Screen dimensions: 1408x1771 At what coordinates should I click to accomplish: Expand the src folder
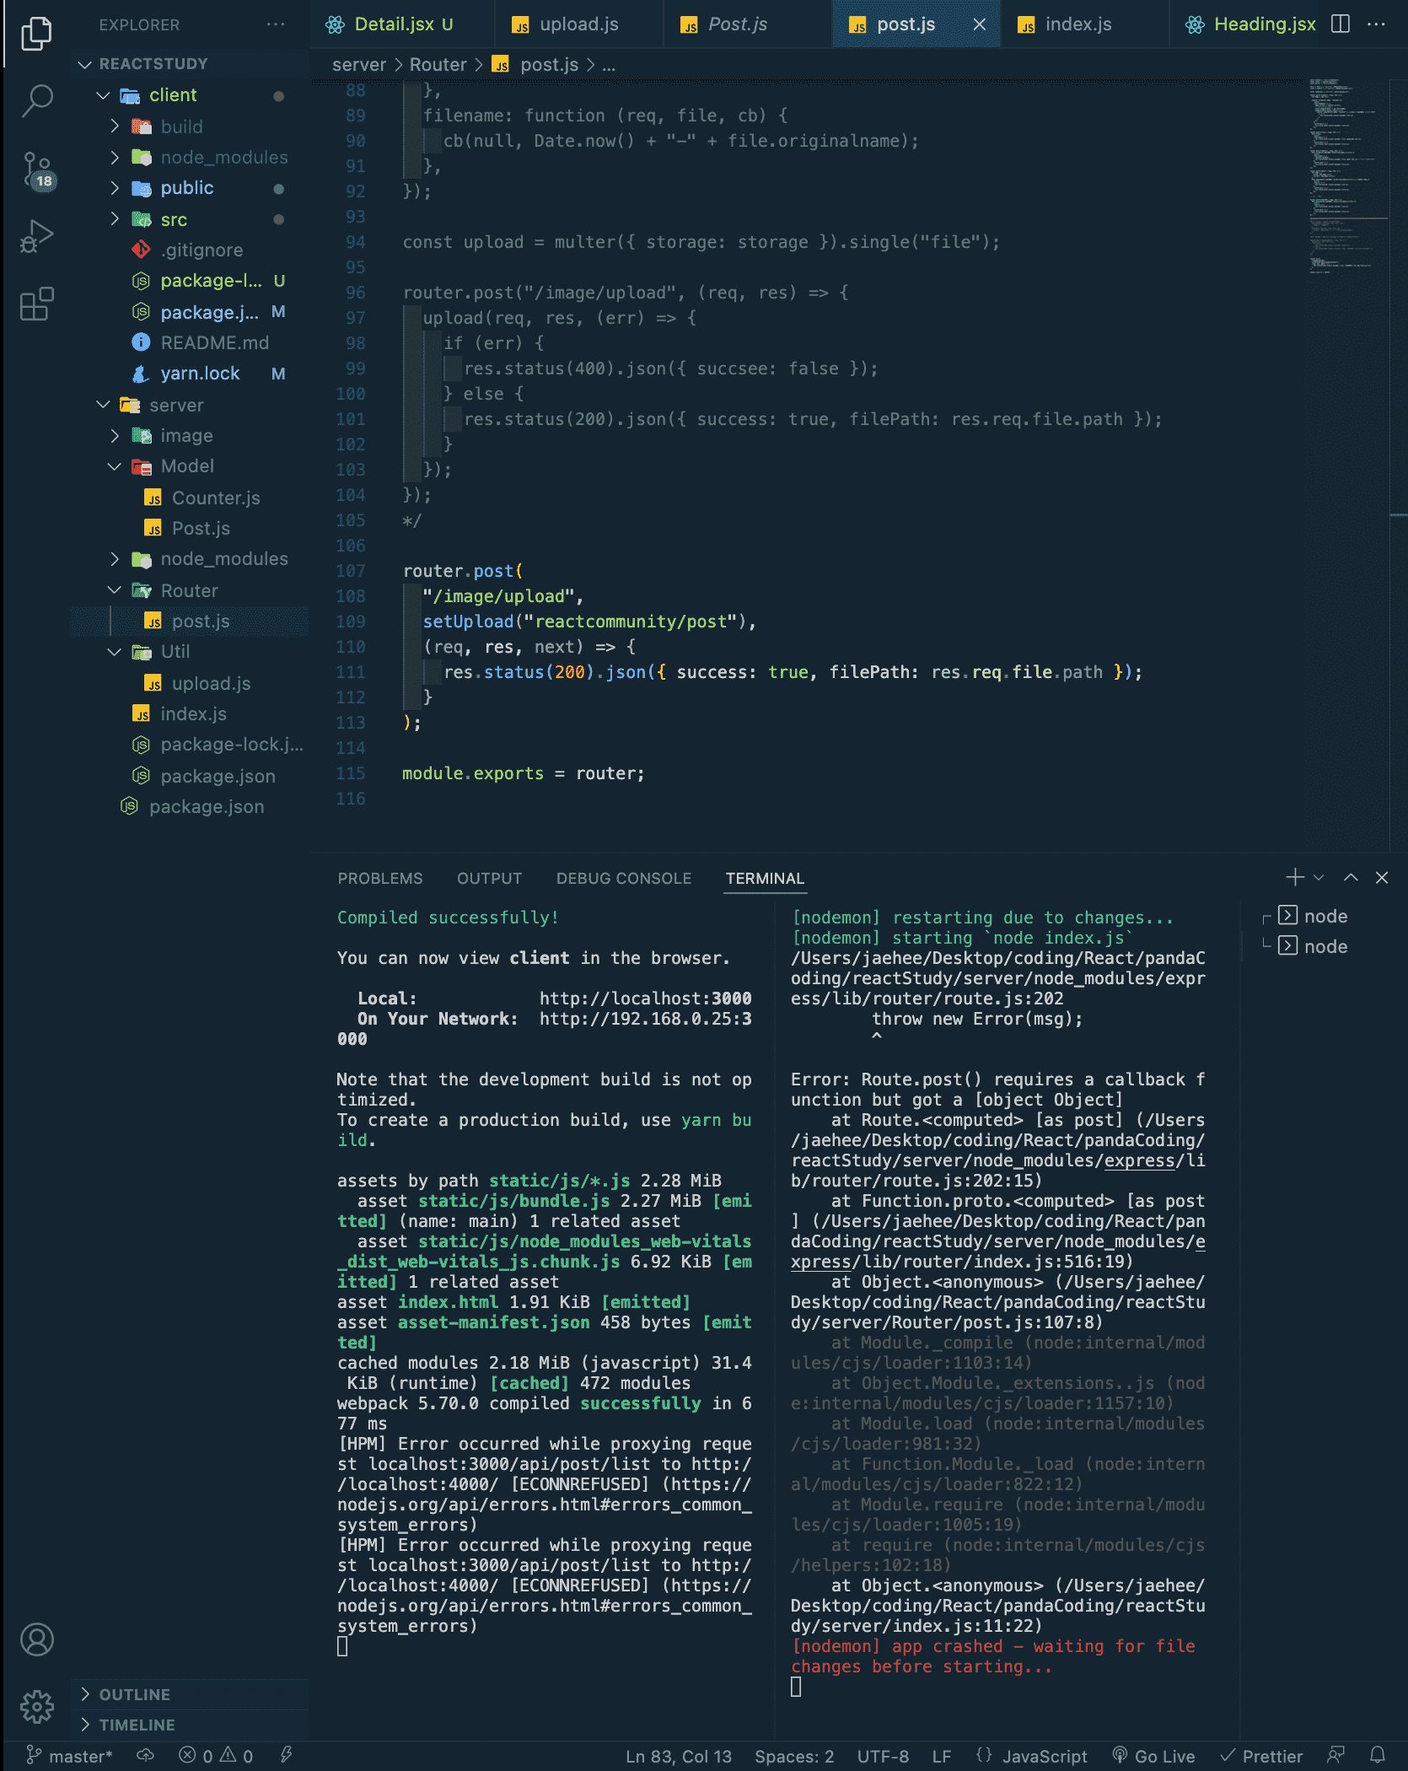coord(190,219)
